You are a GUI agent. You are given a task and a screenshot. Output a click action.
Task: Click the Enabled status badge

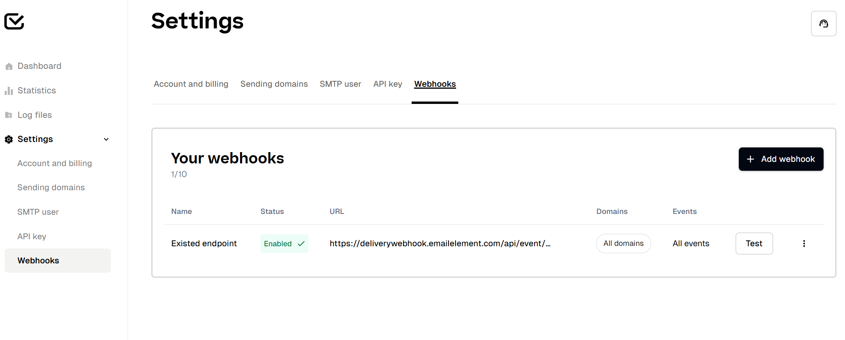click(x=284, y=244)
